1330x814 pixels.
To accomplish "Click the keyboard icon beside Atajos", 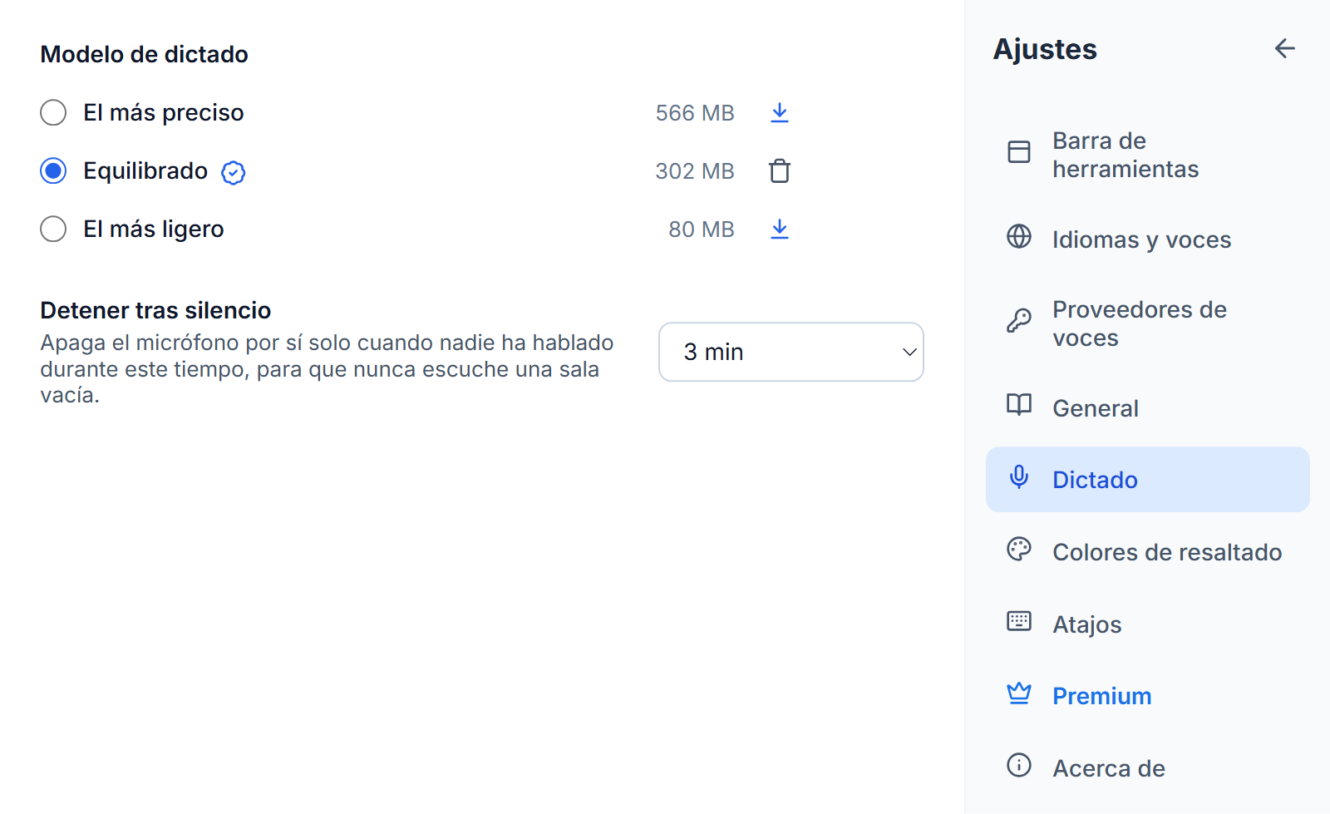I will [x=1019, y=621].
